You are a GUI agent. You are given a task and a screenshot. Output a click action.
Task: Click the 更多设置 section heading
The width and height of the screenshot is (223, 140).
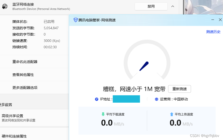(6, 105)
